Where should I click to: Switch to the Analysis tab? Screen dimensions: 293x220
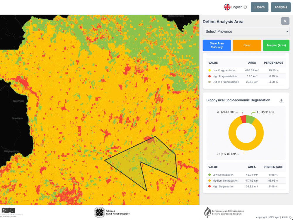(x=280, y=7)
